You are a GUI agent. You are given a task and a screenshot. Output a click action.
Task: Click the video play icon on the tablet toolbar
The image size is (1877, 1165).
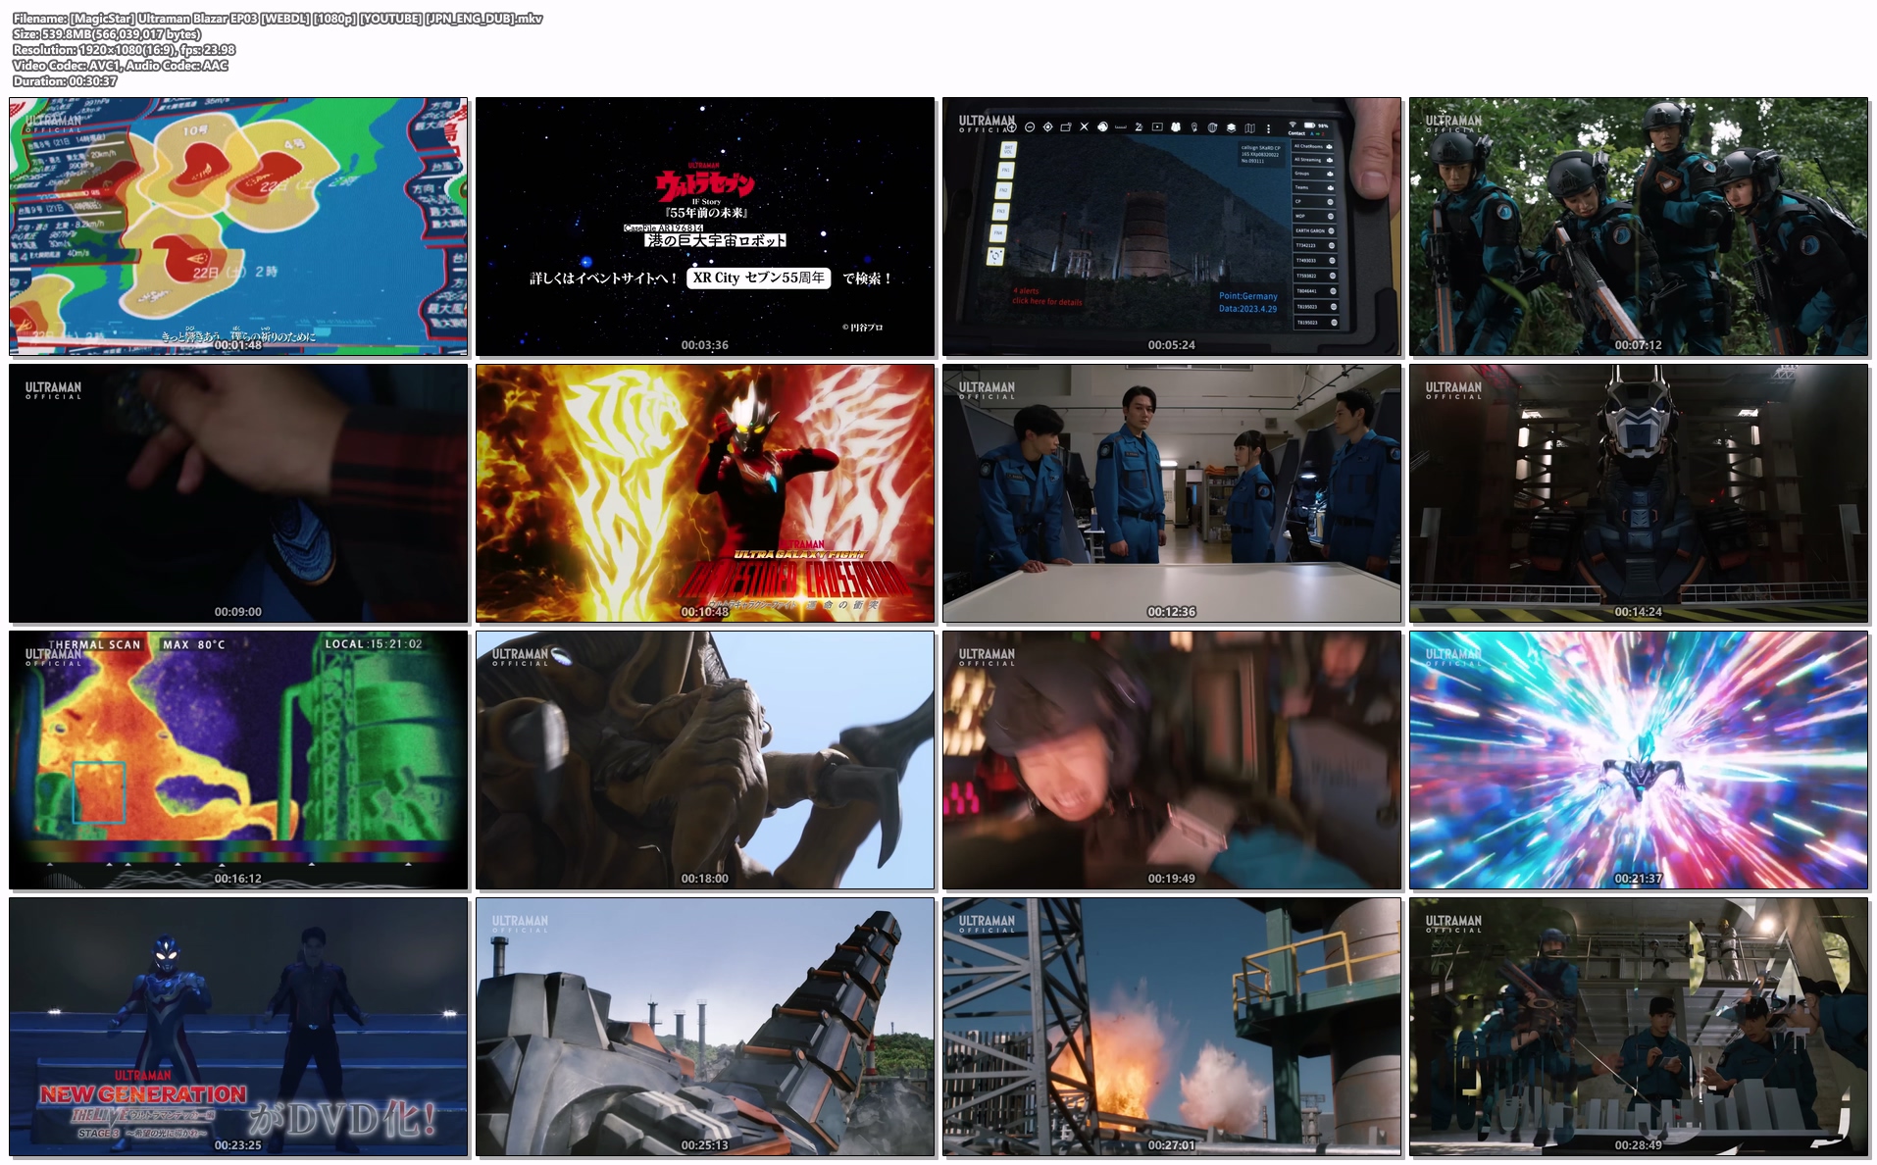(1157, 127)
